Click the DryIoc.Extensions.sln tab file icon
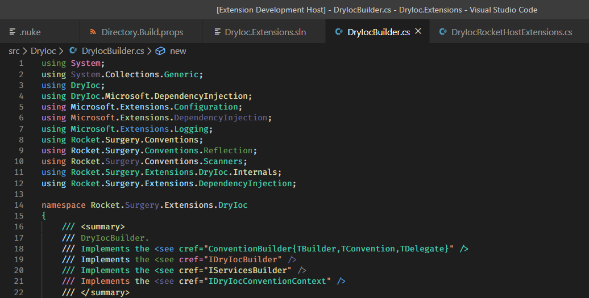The image size is (589, 298). (218, 32)
